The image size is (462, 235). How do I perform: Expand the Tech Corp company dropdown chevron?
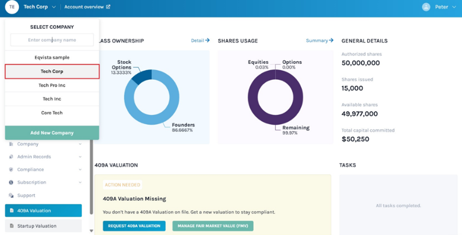[53, 7]
